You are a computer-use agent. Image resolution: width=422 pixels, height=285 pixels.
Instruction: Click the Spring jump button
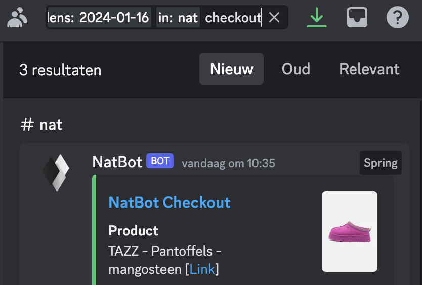[x=381, y=163]
